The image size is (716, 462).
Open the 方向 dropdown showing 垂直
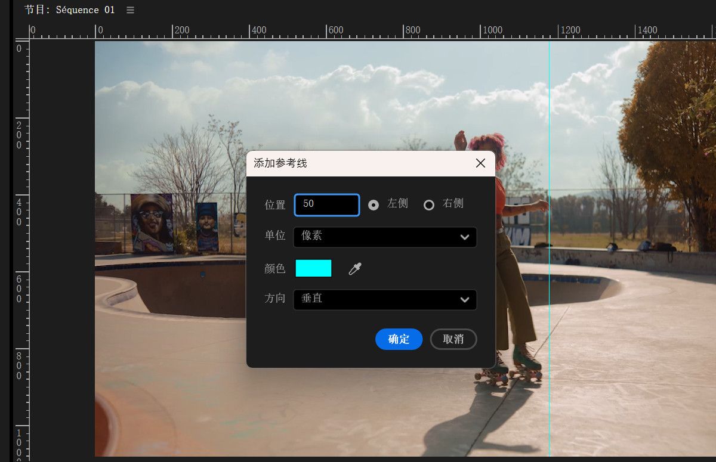click(385, 299)
